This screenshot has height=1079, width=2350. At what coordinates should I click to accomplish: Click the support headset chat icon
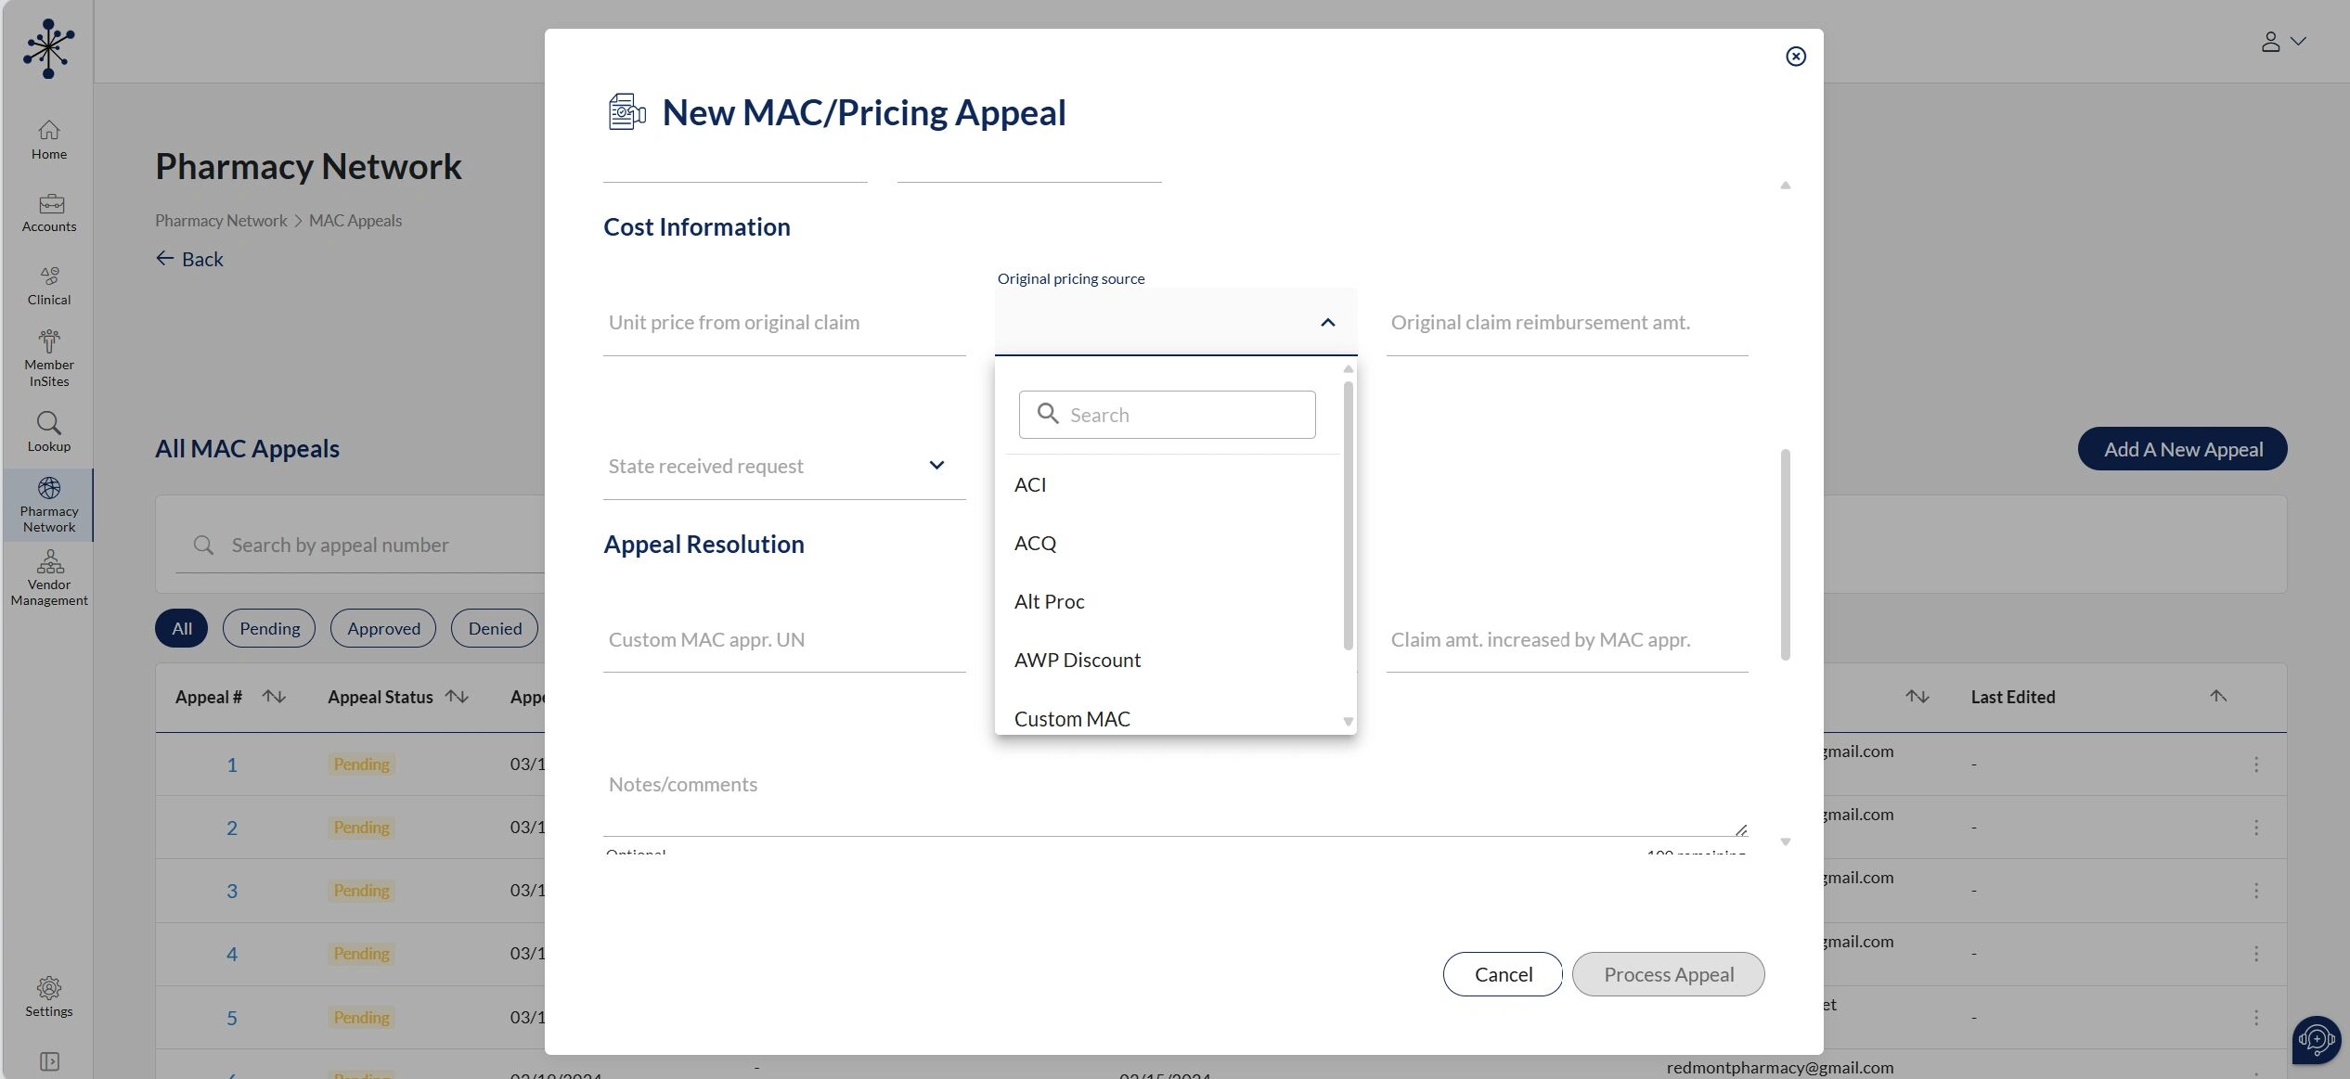tap(2315, 1039)
